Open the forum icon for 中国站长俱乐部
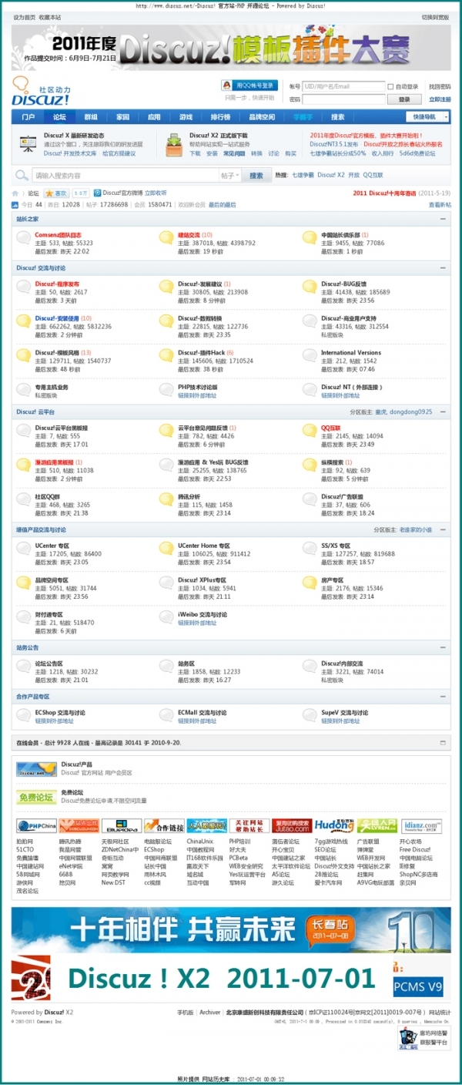Screen dimensions: 462x1085 (310, 237)
